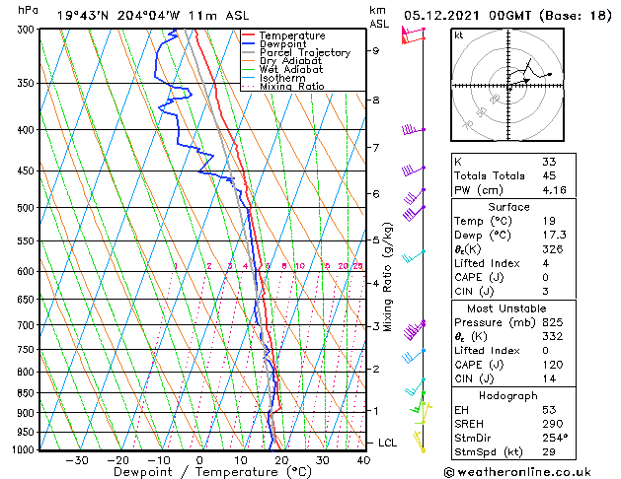Click the 500 hPa pressure axis label

[26, 208]
